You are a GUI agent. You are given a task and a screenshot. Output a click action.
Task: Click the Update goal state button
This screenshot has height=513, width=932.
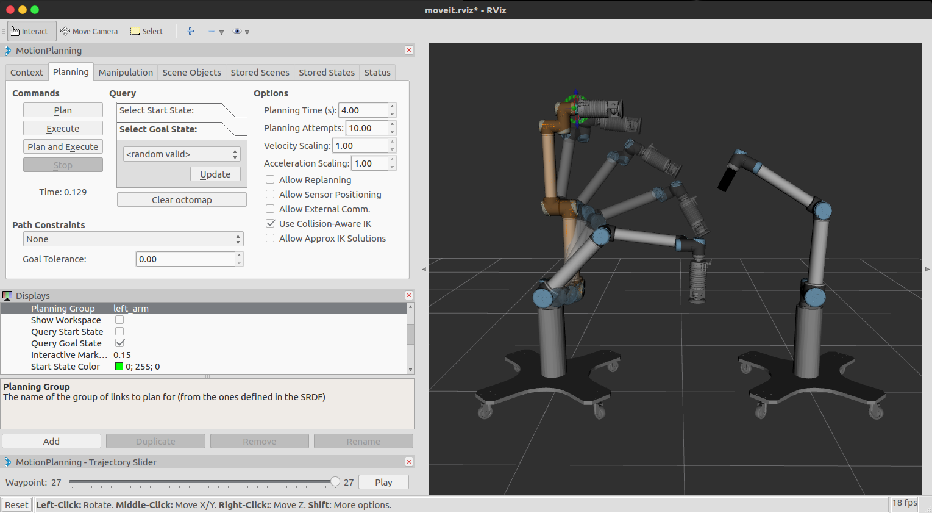pyautogui.click(x=215, y=174)
